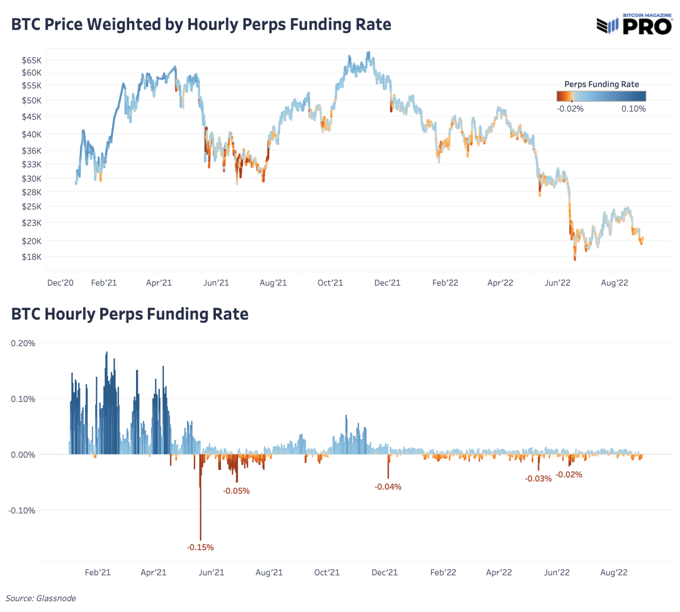
Task: Select the -0.05% funding rate data label
Action: coord(236,491)
